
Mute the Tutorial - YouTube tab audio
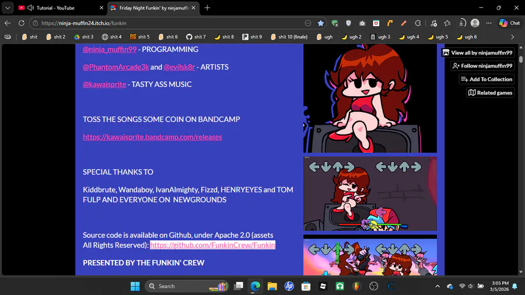[x=30, y=8]
